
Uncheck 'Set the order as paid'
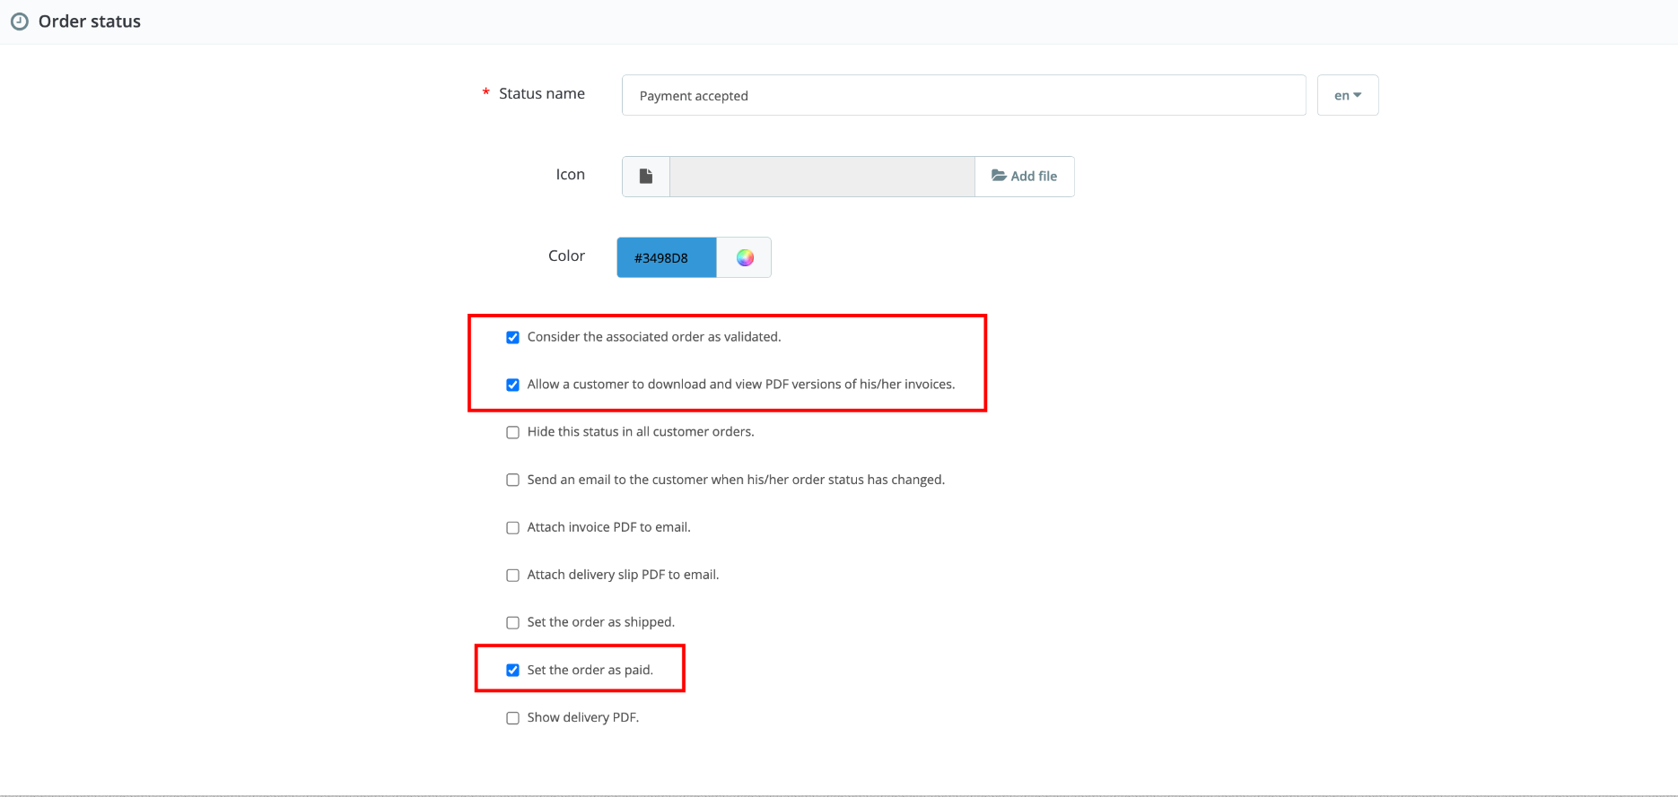point(512,670)
